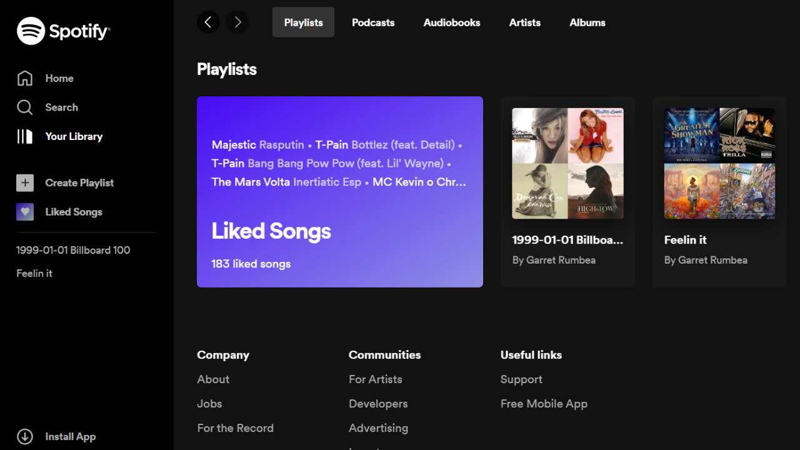
Task: Open the Feelin it playlist cover
Action: [x=719, y=164]
